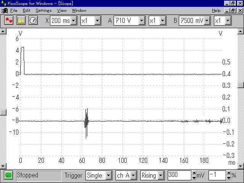
Task: Click the PicoScope document icon in menu bar
Action: click(4, 11)
